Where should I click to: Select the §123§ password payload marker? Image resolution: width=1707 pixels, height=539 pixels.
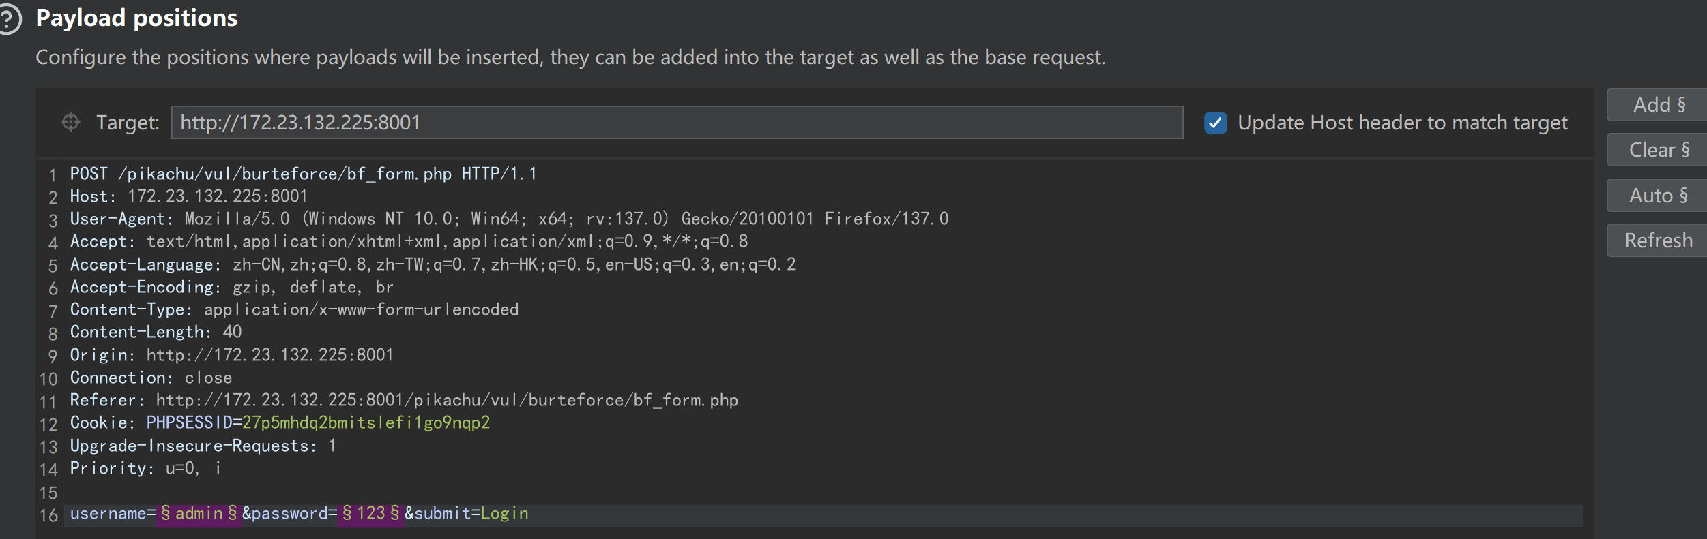pos(370,514)
